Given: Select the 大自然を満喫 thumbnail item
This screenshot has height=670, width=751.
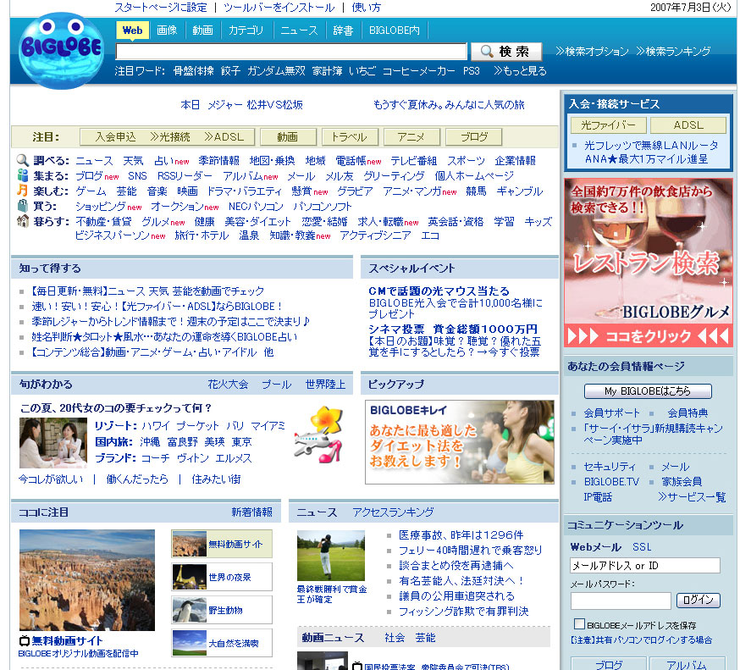Looking at the screenshot, I should [x=222, y=643].
